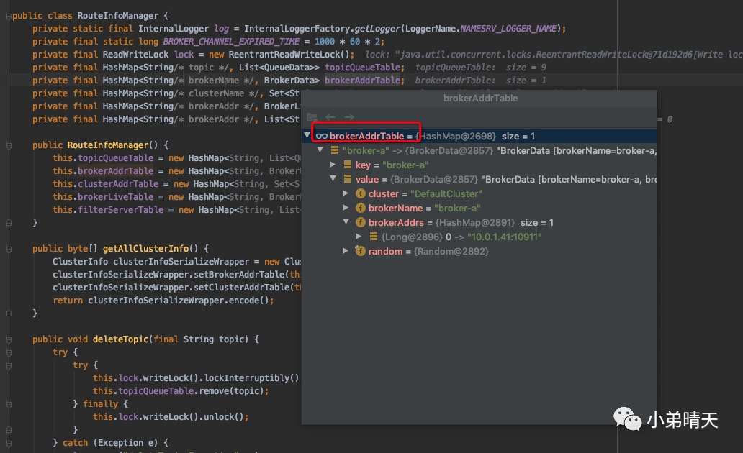Click the back arrow in inspector toolbar
The height and width of the screenshot is (453, 743).
pyautogui.click(x=330, y=117)
